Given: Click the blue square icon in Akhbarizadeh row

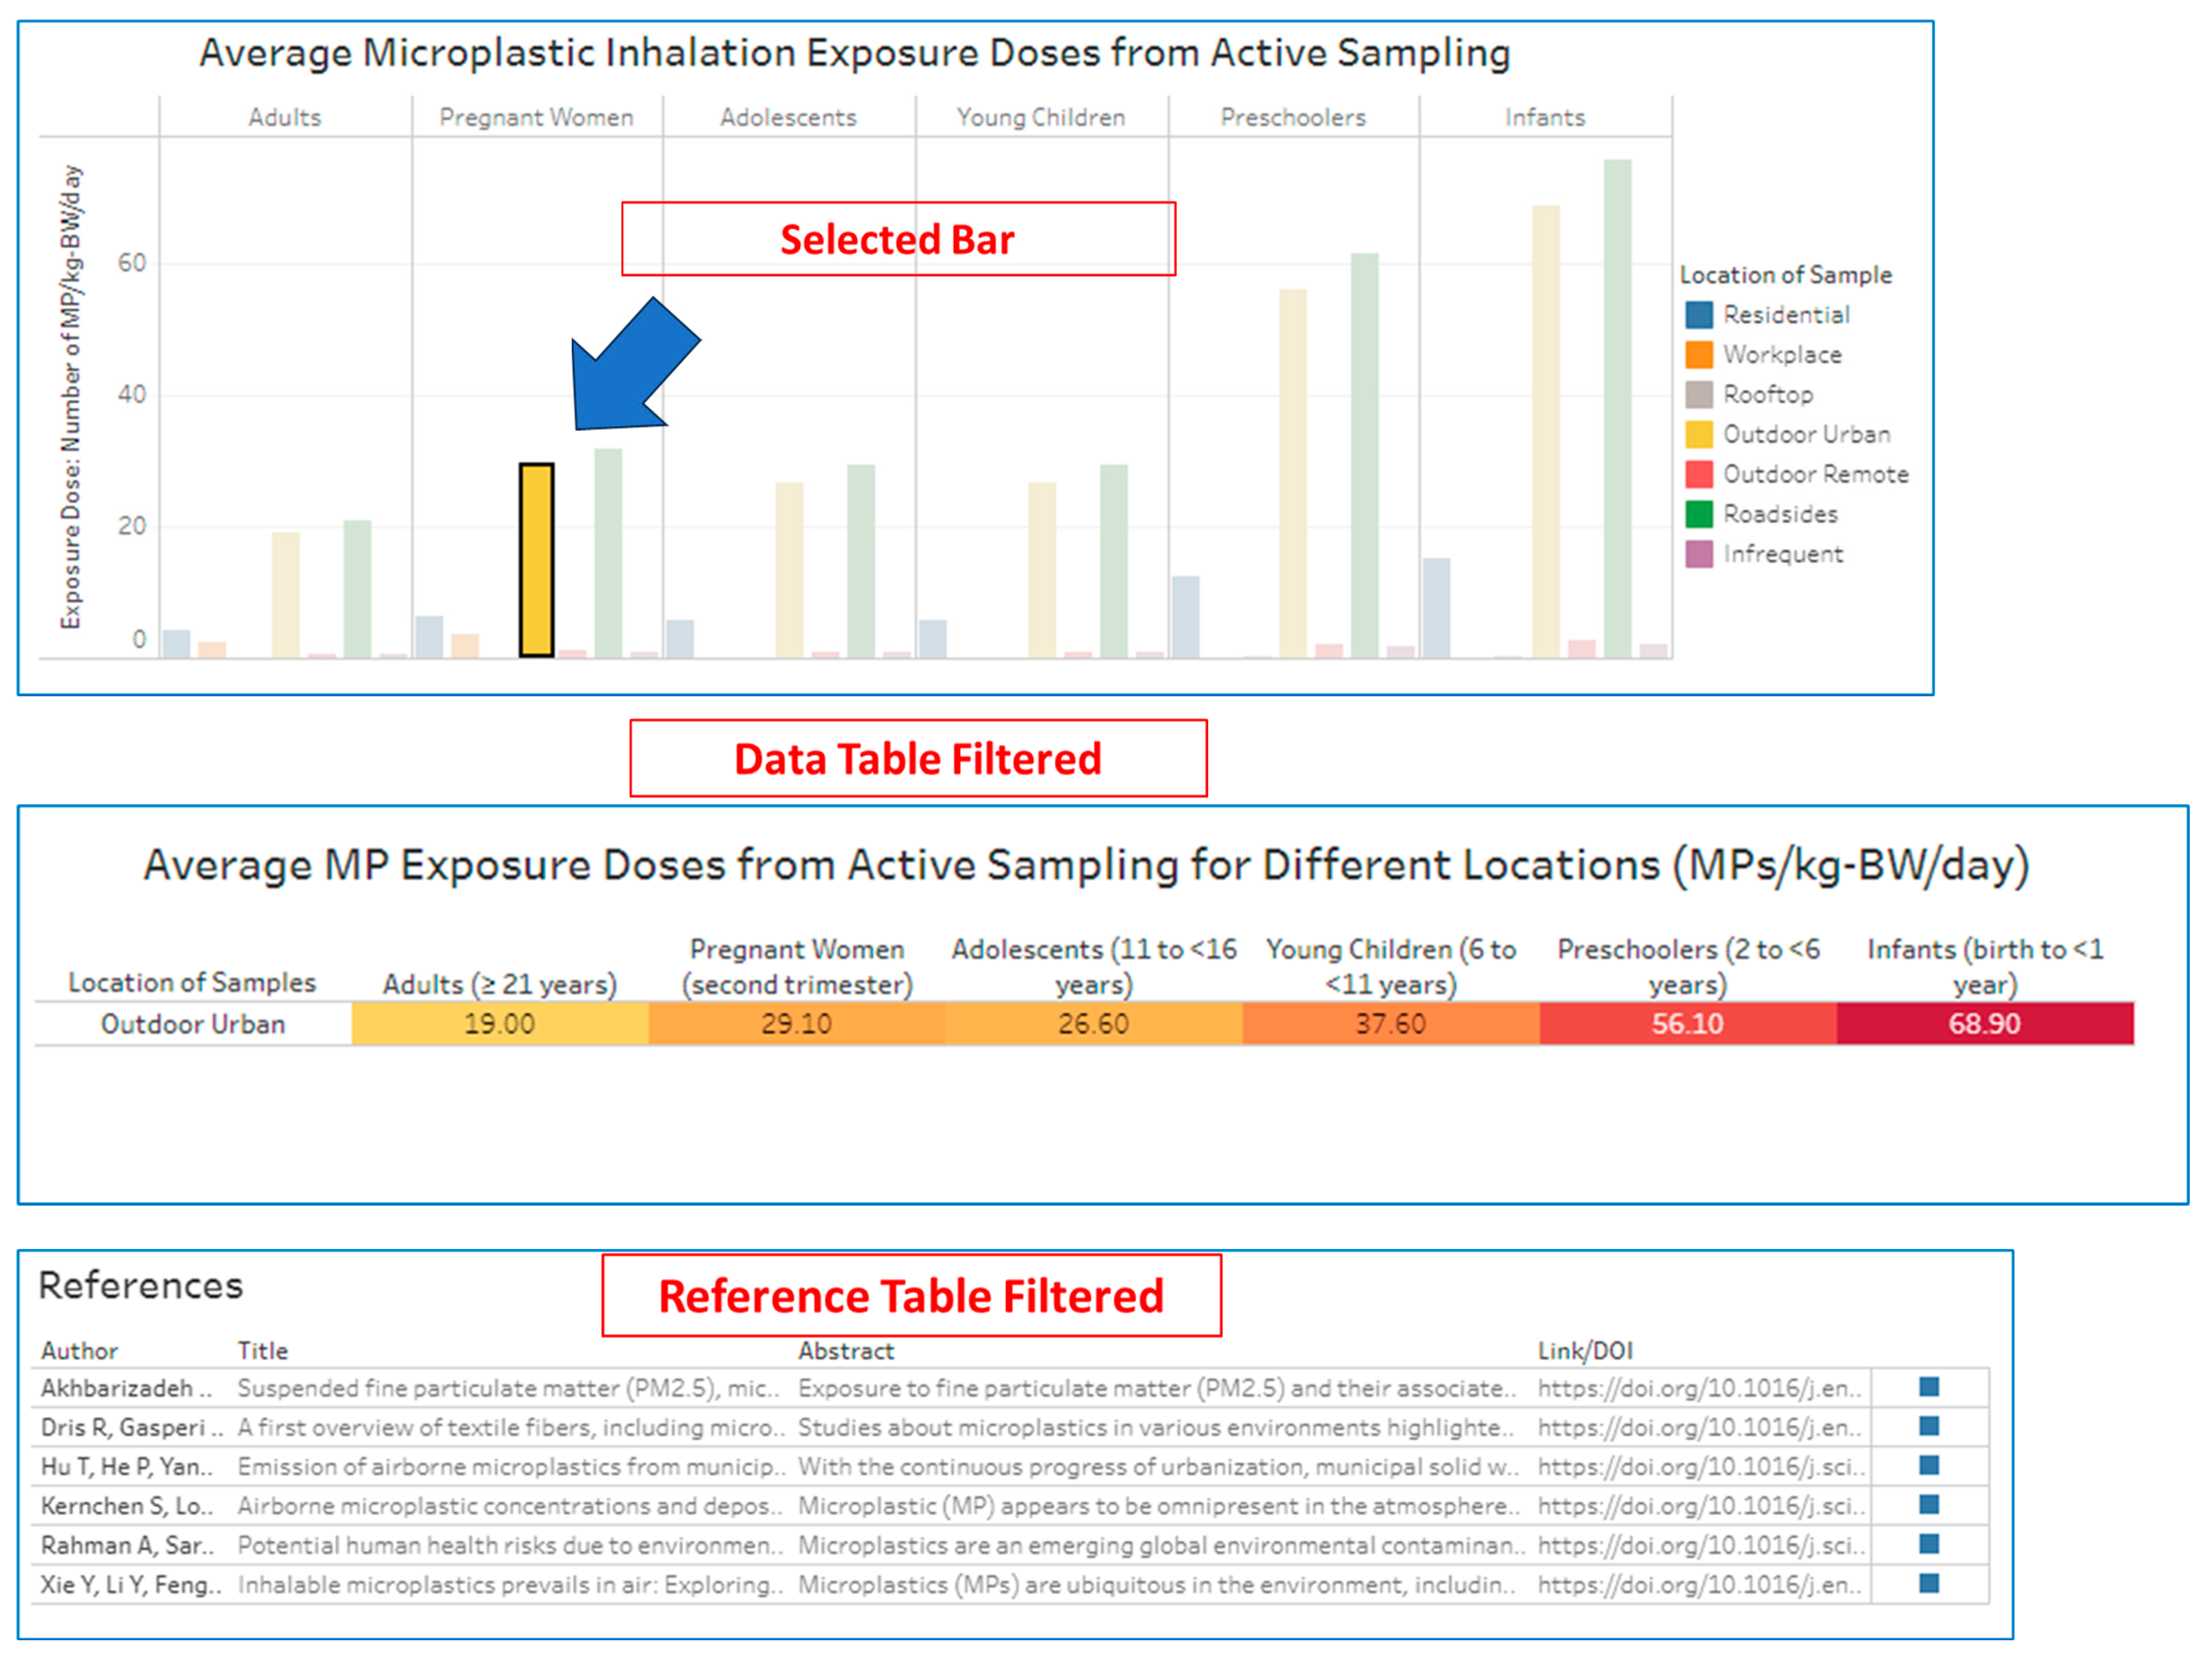Looking at the screenshot, I should [x=1929, y=1387].
